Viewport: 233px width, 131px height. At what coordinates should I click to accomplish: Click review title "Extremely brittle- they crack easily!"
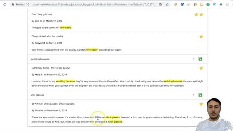(51, 68)
